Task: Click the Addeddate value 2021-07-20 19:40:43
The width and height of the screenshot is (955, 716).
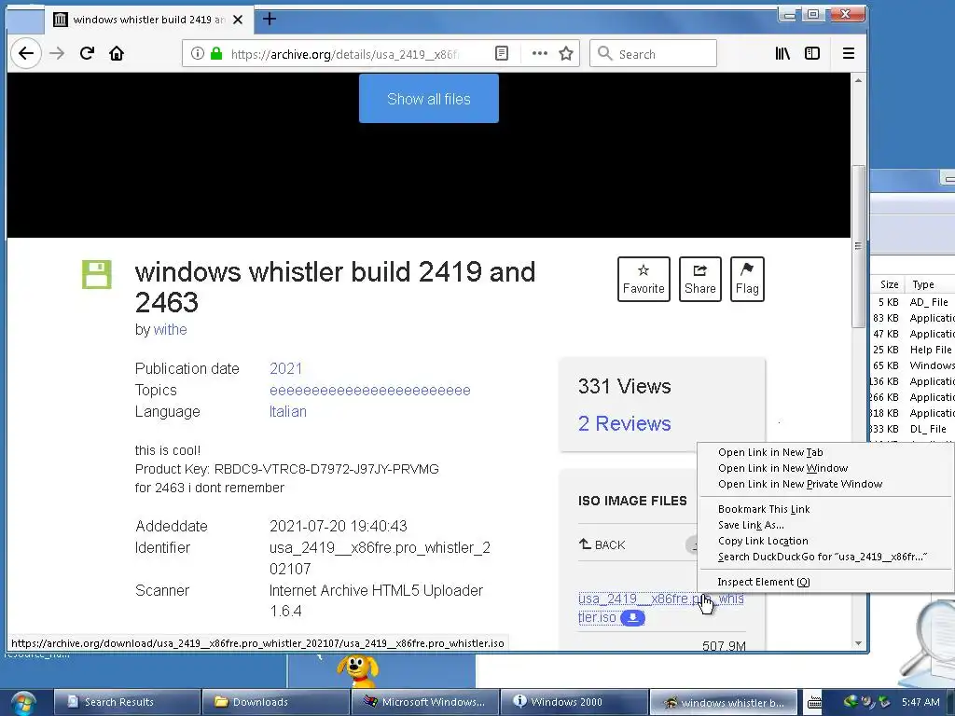Action: [x=338, y=526]
